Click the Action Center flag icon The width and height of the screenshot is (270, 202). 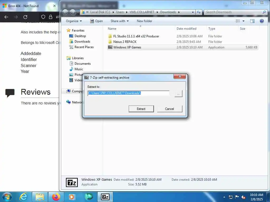tap(237, 197)
